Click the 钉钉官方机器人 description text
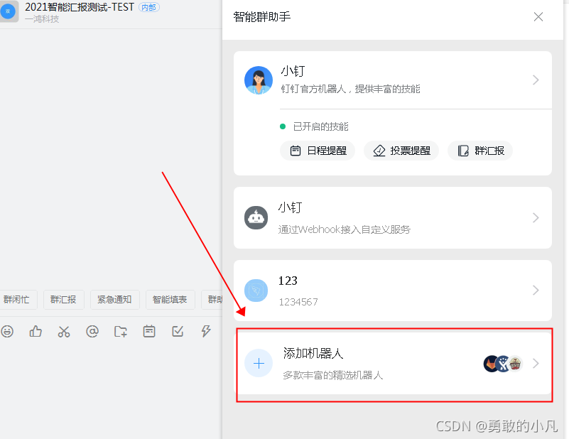The width and height of the screenshot is (569, 439). (x=350, y=89)
